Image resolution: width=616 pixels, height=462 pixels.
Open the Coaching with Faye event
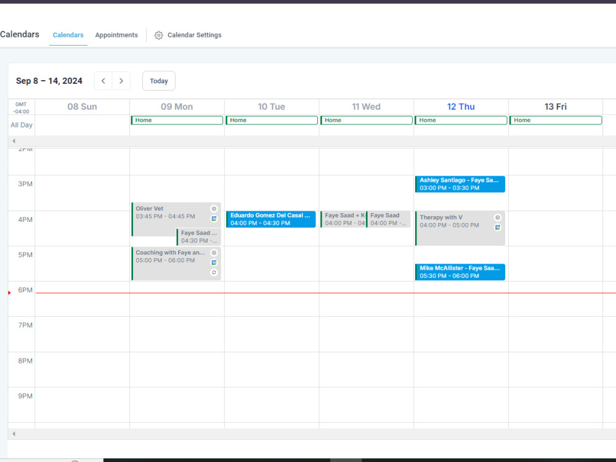[176, 263]
